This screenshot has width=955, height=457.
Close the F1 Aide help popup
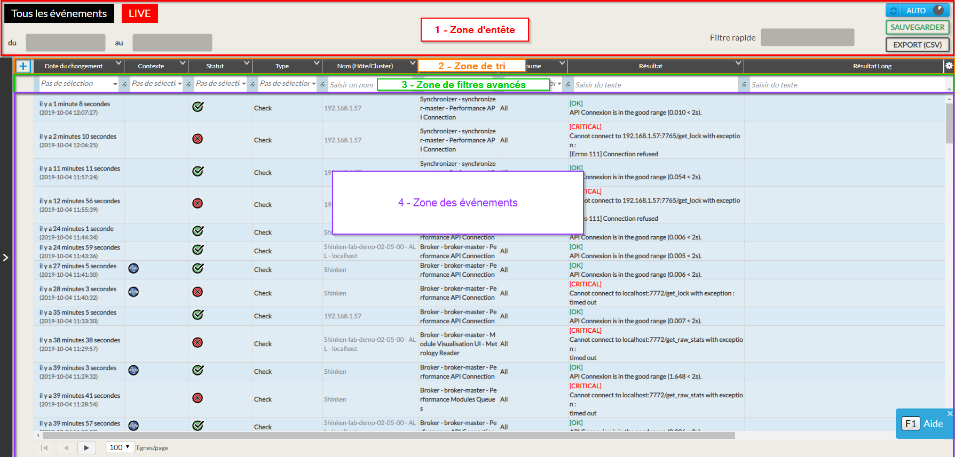(950, 413)
